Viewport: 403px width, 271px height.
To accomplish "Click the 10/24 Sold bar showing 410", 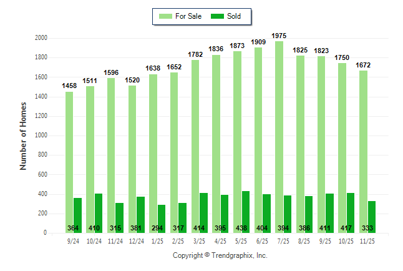I will [99, 213].
